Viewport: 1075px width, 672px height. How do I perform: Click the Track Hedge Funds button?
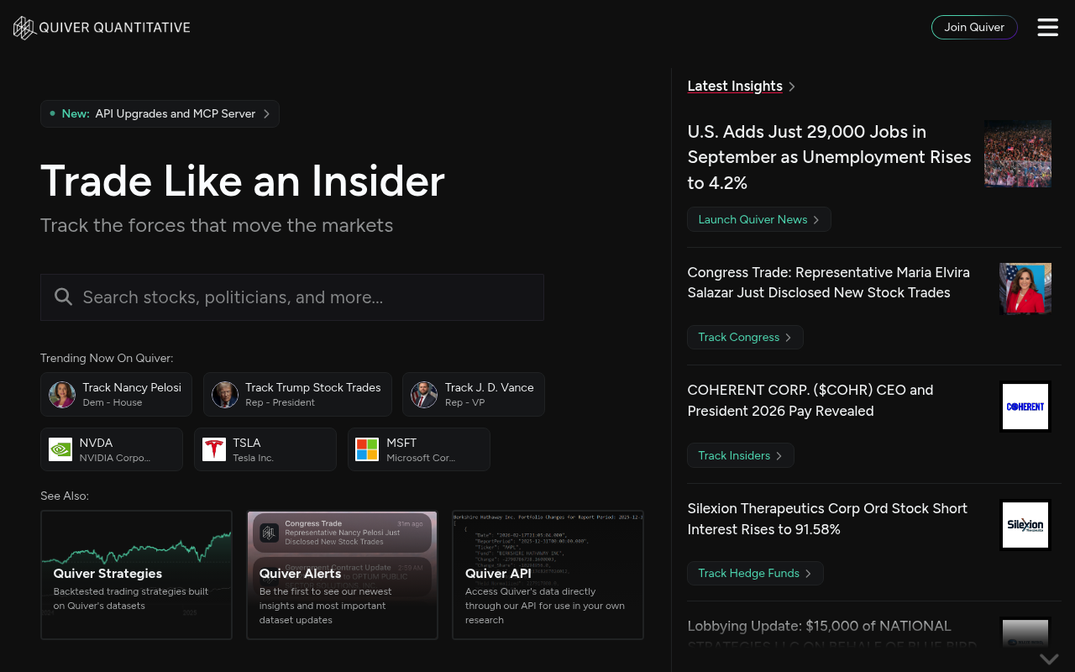(x=755, y=574)
